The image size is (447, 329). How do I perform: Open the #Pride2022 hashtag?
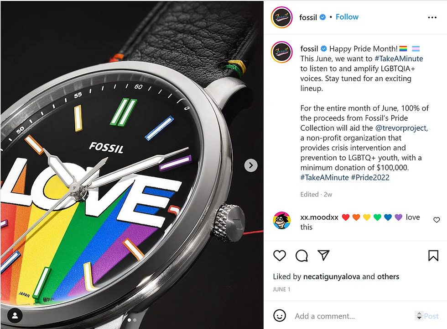(370, 177)
